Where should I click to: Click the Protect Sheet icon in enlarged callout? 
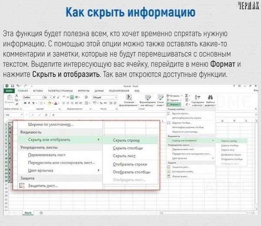22,186
